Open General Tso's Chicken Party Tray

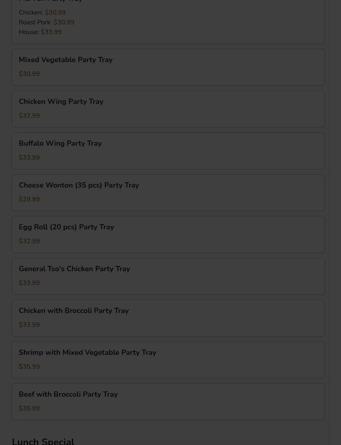(x=168, y=276)
